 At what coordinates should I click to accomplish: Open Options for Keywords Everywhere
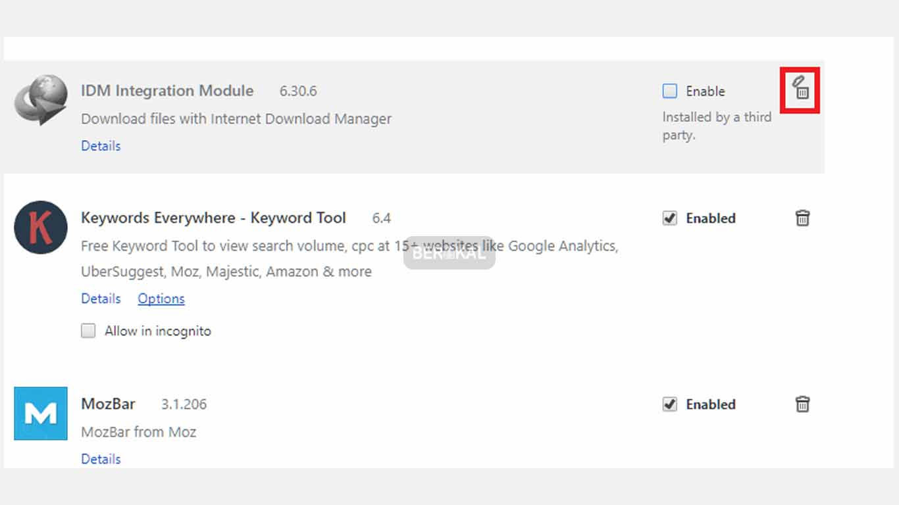click(161, 299)
